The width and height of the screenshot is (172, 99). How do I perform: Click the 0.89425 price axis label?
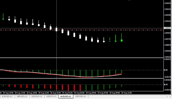click(167, 57)
